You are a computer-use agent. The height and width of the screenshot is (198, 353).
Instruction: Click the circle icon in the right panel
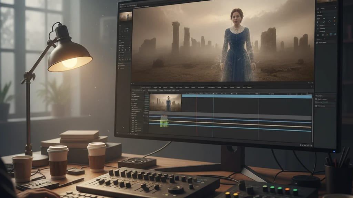324,22
